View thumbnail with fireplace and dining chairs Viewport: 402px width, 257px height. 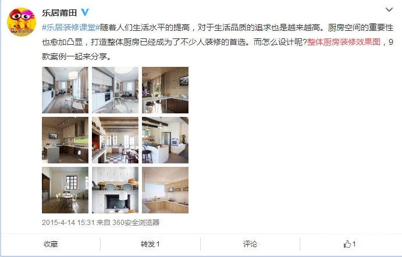[x=115, y=190]
